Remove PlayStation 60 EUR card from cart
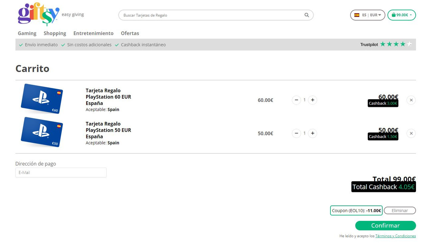 click(411, 100)
